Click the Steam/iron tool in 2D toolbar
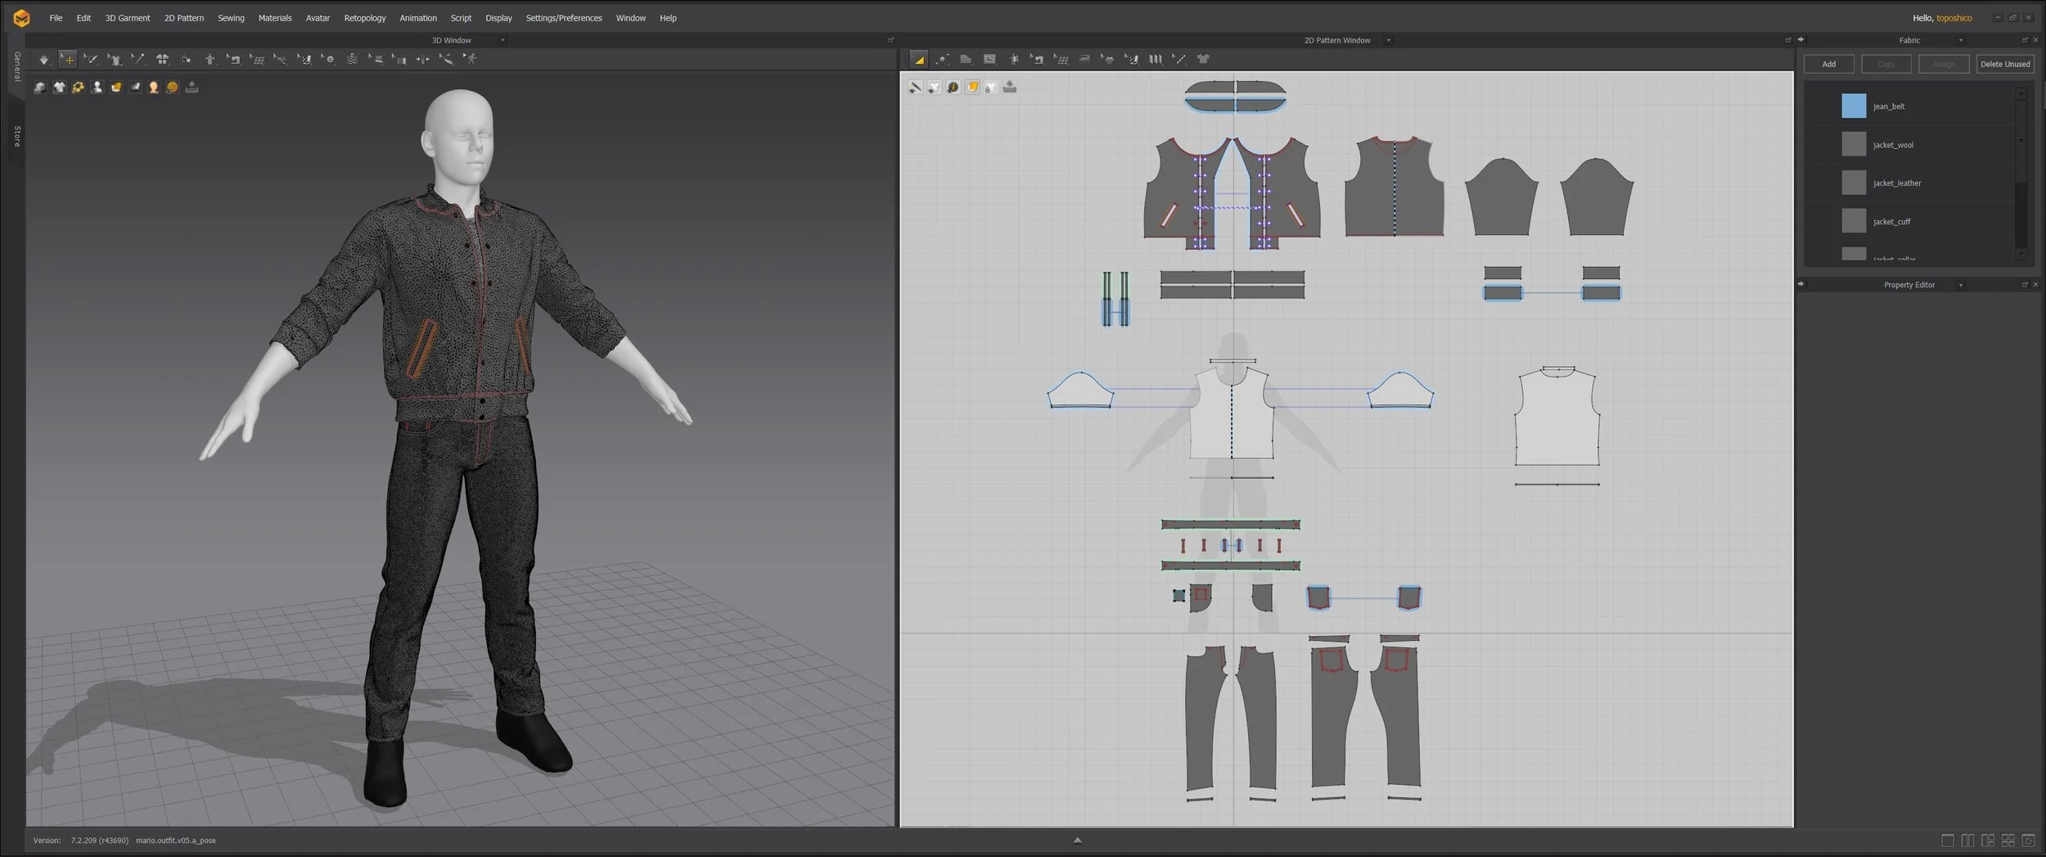 1084,59
